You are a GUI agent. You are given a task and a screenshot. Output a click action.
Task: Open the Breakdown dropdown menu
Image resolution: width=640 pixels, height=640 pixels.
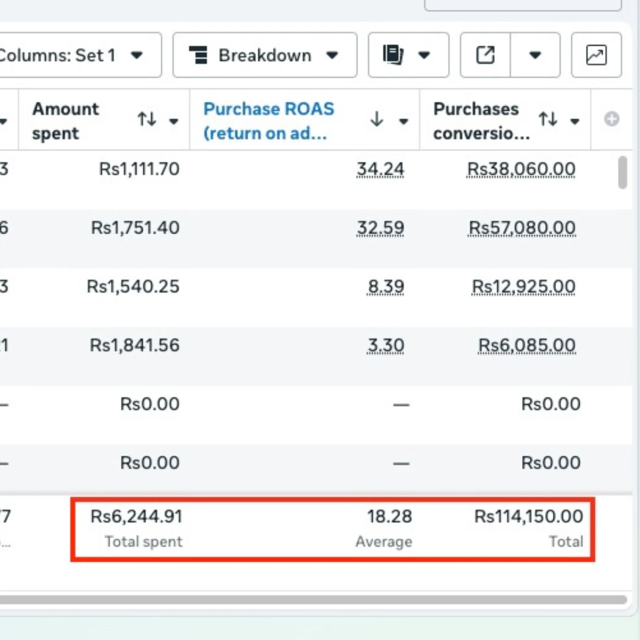(264, 56)
